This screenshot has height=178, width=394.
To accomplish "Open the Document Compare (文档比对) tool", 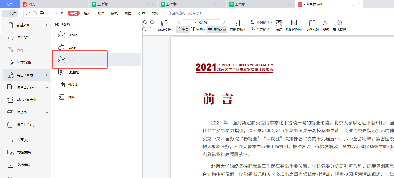I will (x=312, y=23).
